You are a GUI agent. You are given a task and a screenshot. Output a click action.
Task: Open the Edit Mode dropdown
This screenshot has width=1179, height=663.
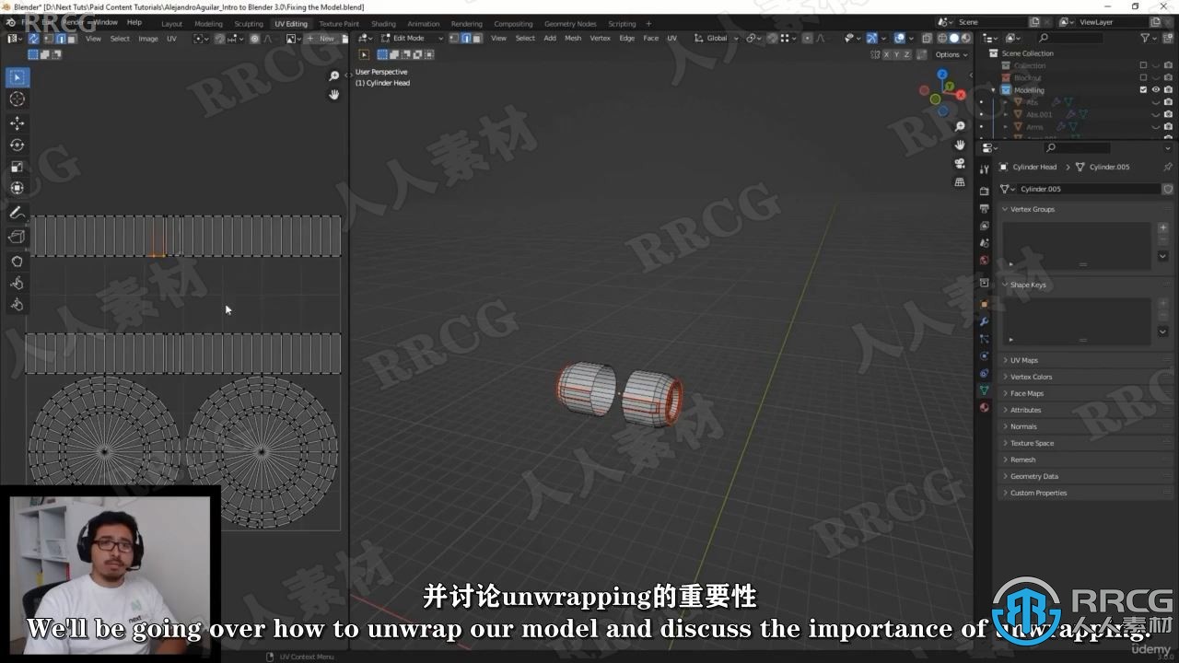[411, 38]
